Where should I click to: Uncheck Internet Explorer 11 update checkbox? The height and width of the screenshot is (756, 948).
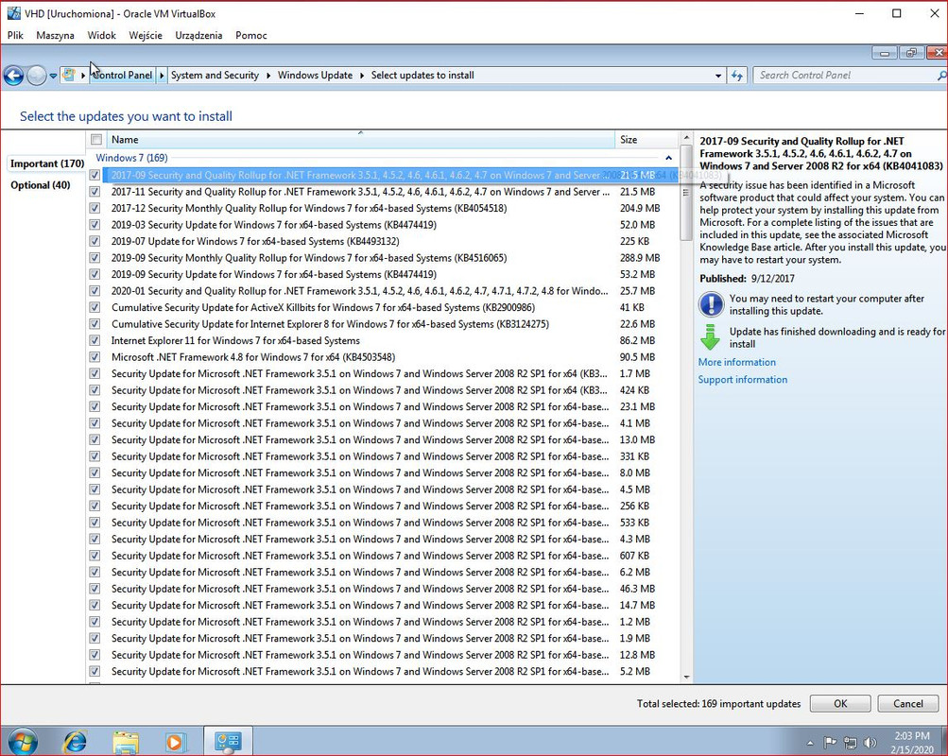tap(95, 340)
